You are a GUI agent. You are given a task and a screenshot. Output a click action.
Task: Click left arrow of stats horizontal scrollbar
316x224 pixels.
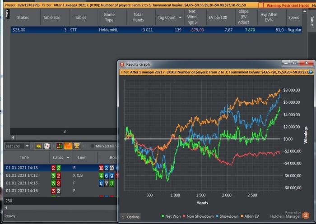(x=13, y=137)
